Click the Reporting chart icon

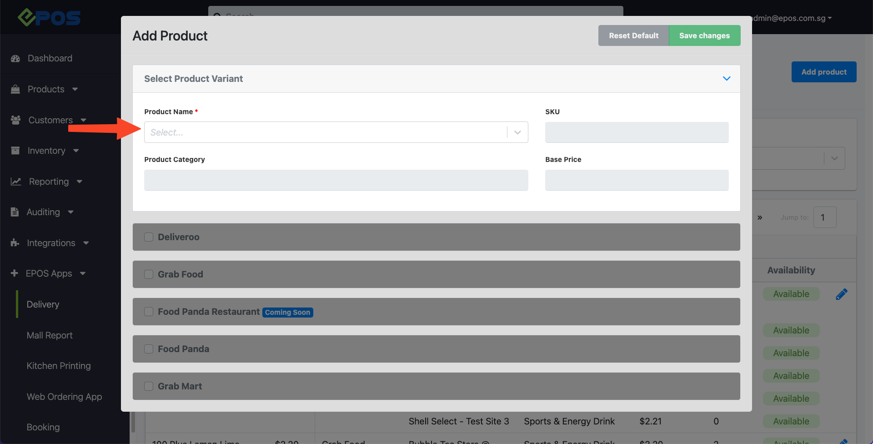pyautogui.click(x=16, y=182)
